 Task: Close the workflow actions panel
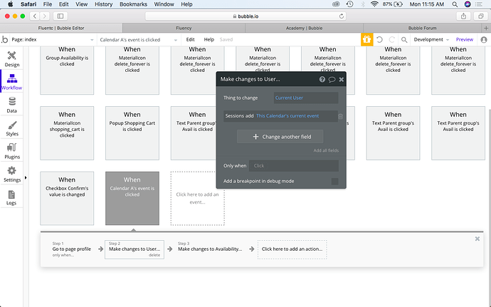point(477,239)
